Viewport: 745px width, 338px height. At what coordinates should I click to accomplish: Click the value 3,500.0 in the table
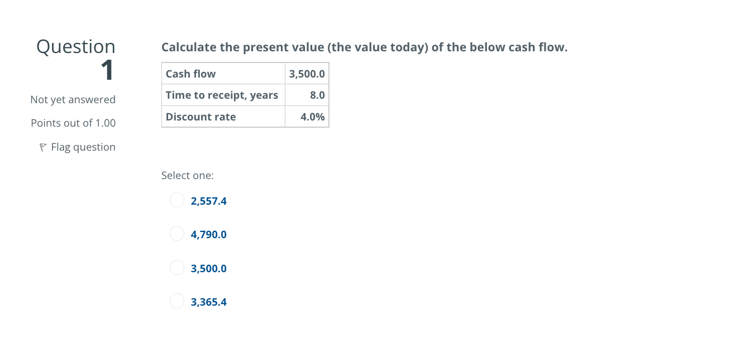click(307, 73)
